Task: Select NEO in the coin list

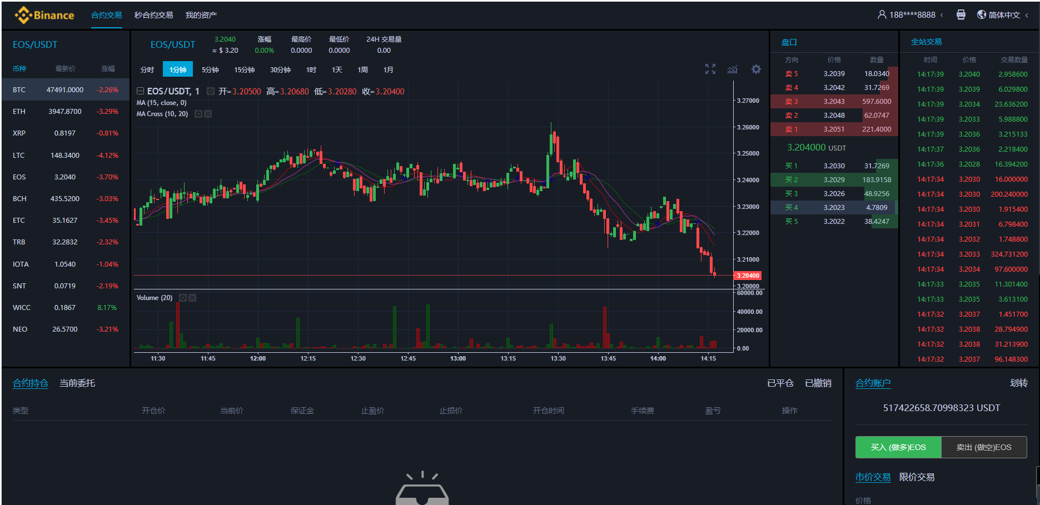Action: (x=66, y=329)
